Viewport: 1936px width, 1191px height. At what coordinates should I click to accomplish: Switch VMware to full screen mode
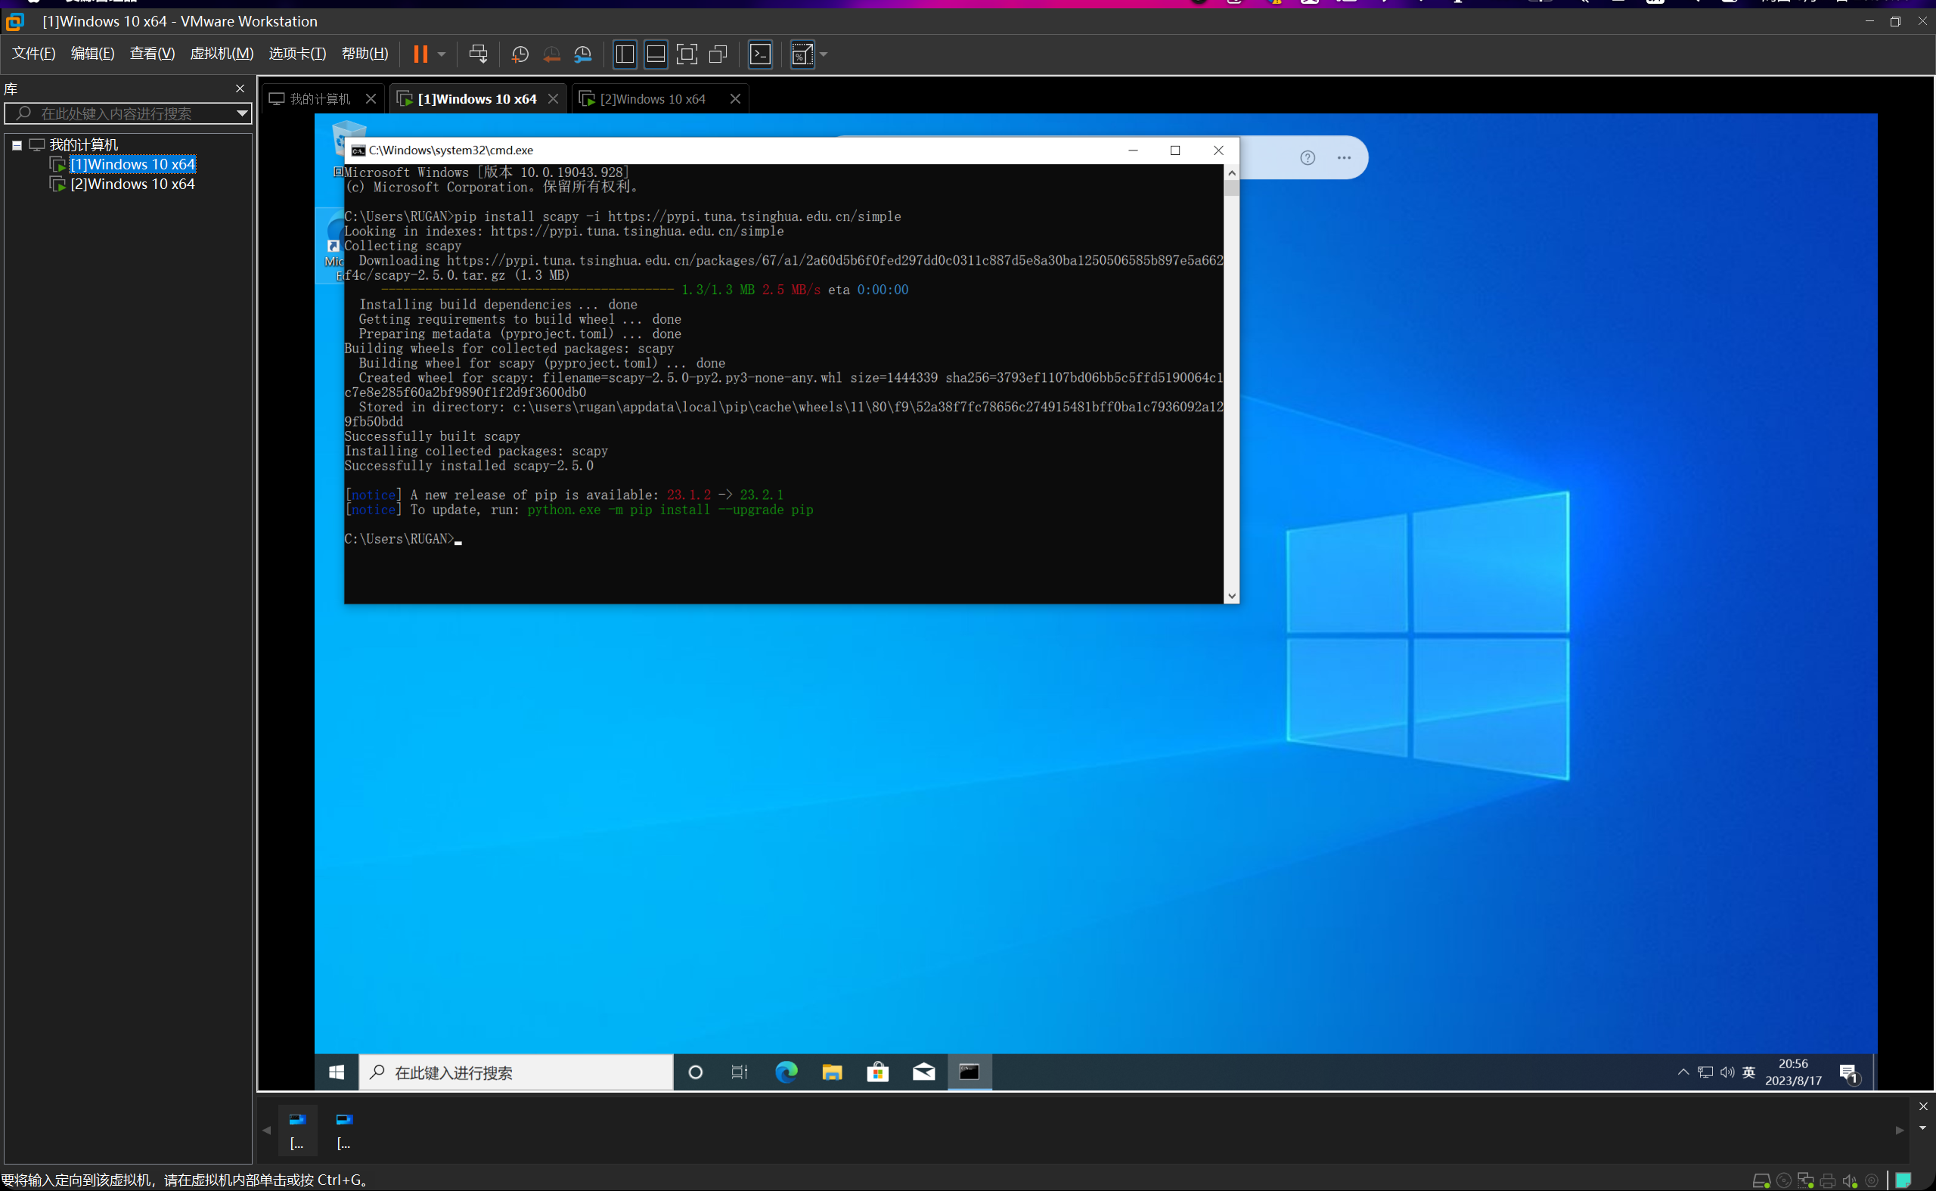[x=687, y=54]
